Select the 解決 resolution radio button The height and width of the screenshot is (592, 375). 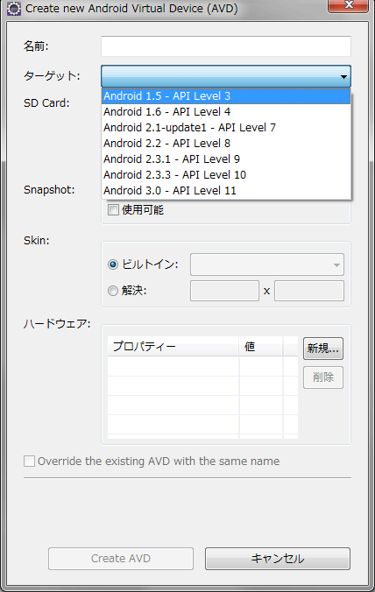pos(113,291)
